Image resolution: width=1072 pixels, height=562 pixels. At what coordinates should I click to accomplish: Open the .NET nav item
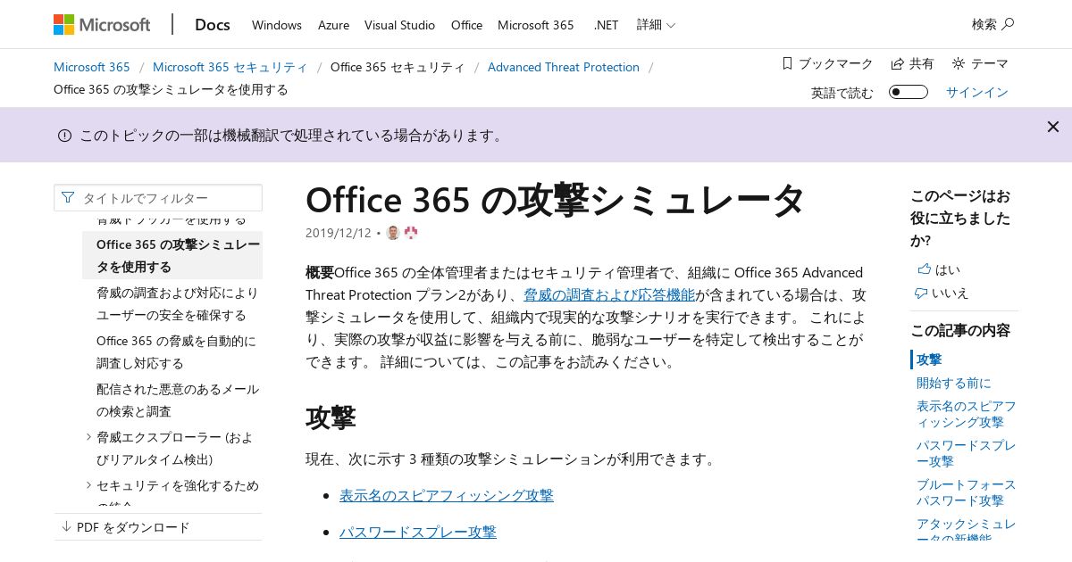click(x=606, y=25)
